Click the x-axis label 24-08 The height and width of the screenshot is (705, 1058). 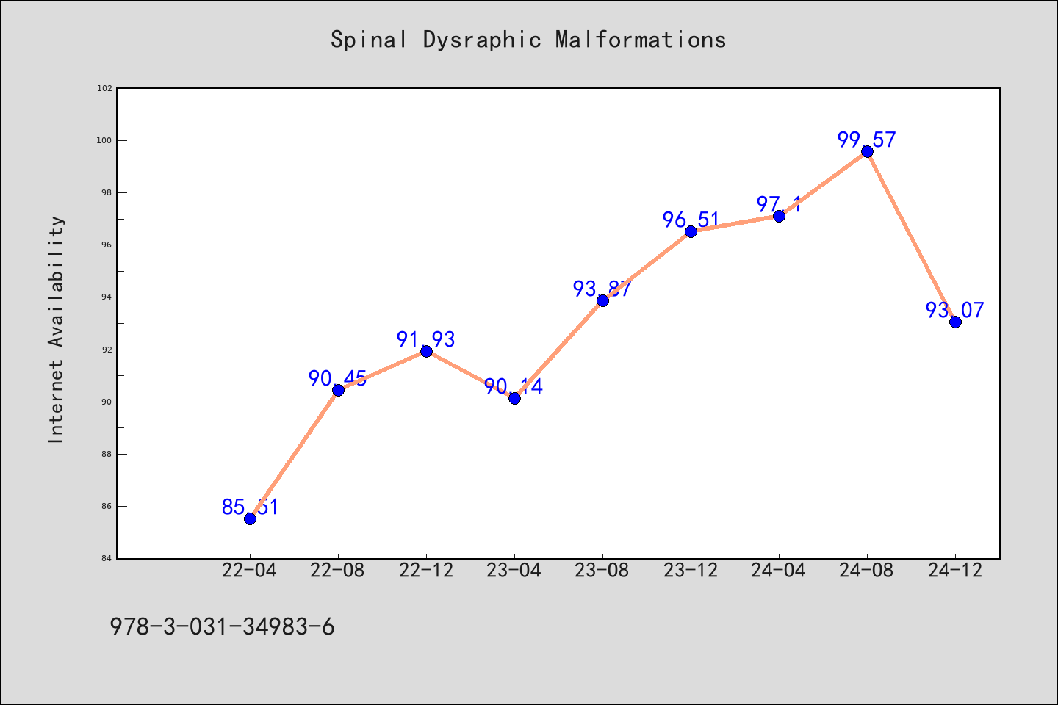pyautogui.click(x=867, y=571)
